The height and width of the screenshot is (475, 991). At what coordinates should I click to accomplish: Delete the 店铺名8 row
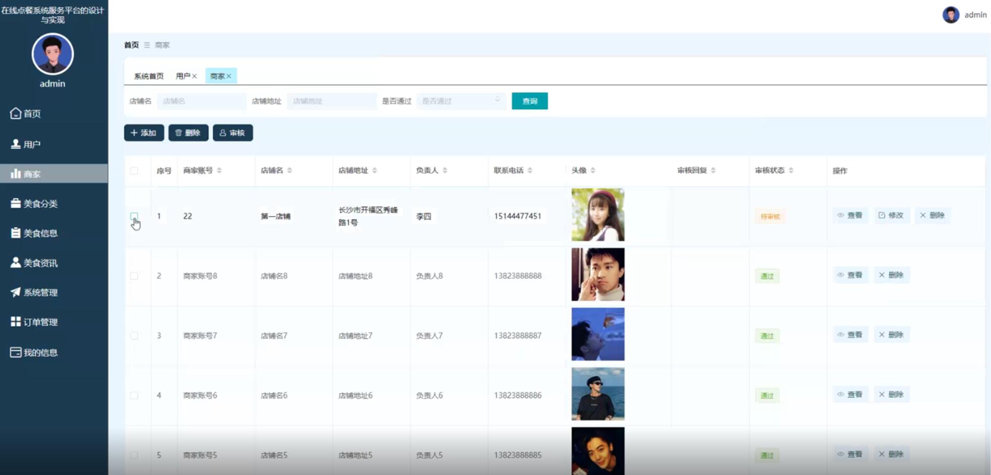pos(891,275)
